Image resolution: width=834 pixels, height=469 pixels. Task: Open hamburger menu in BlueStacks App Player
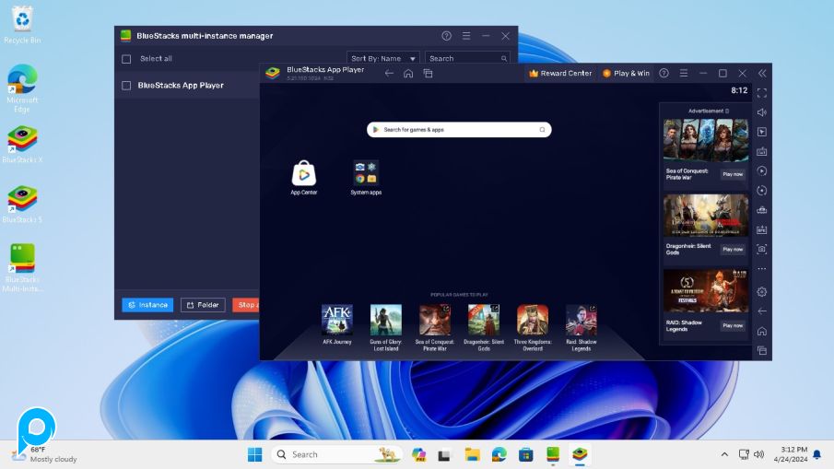[x=683, y=74]
